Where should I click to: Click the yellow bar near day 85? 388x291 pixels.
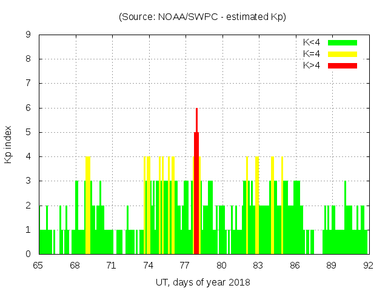pyautogui.click(x=282, y=206)
